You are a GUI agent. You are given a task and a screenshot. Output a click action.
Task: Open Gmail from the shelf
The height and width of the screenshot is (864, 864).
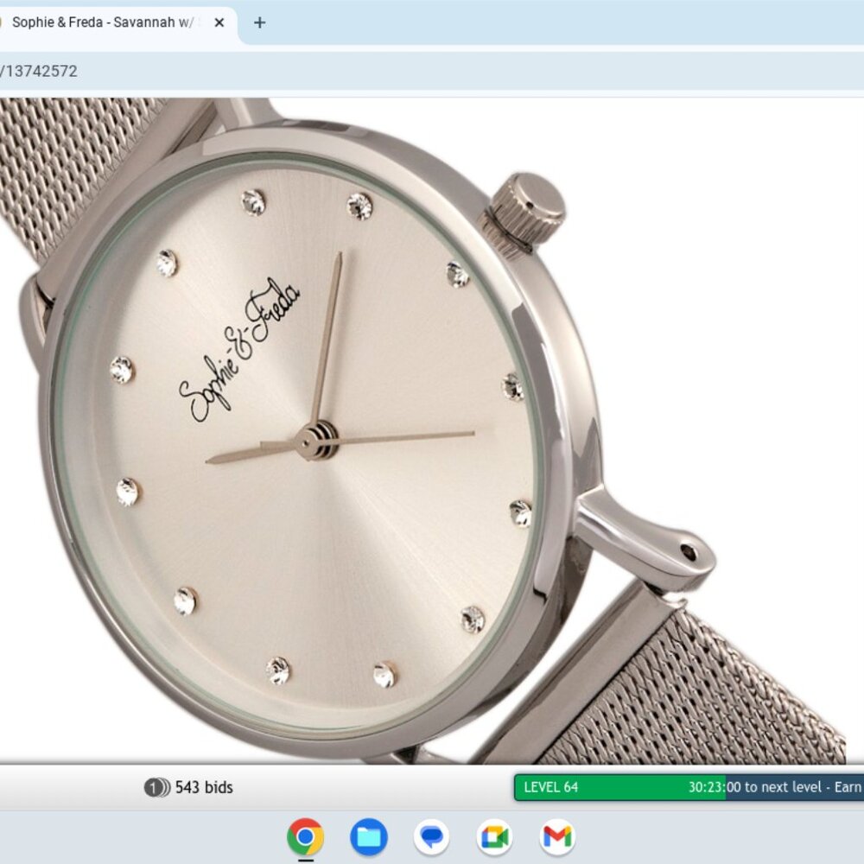pos(557,837)
